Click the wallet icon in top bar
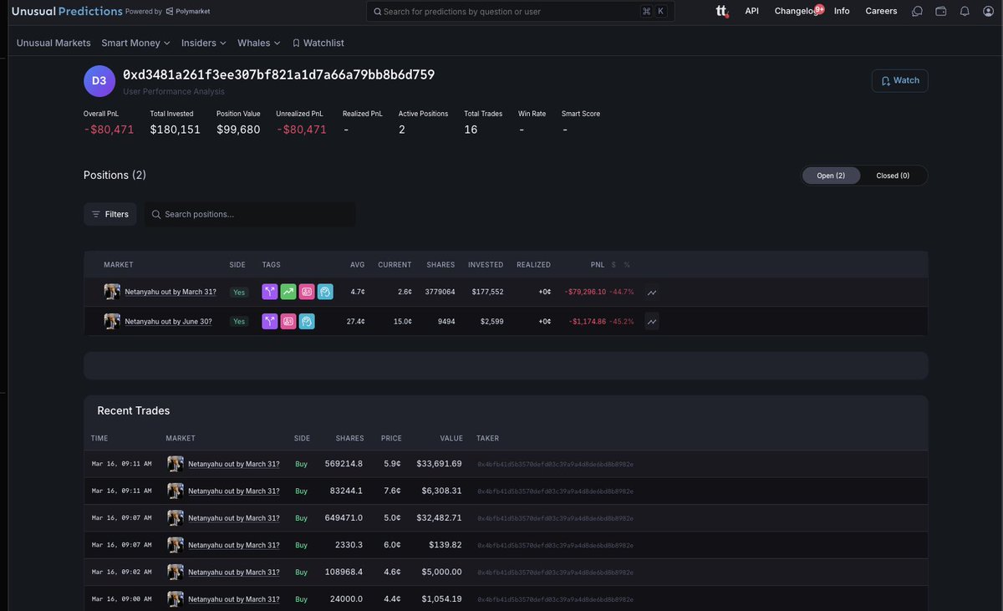The height and width of the screenshot is (611, 1003). click(x=941, y=11)
